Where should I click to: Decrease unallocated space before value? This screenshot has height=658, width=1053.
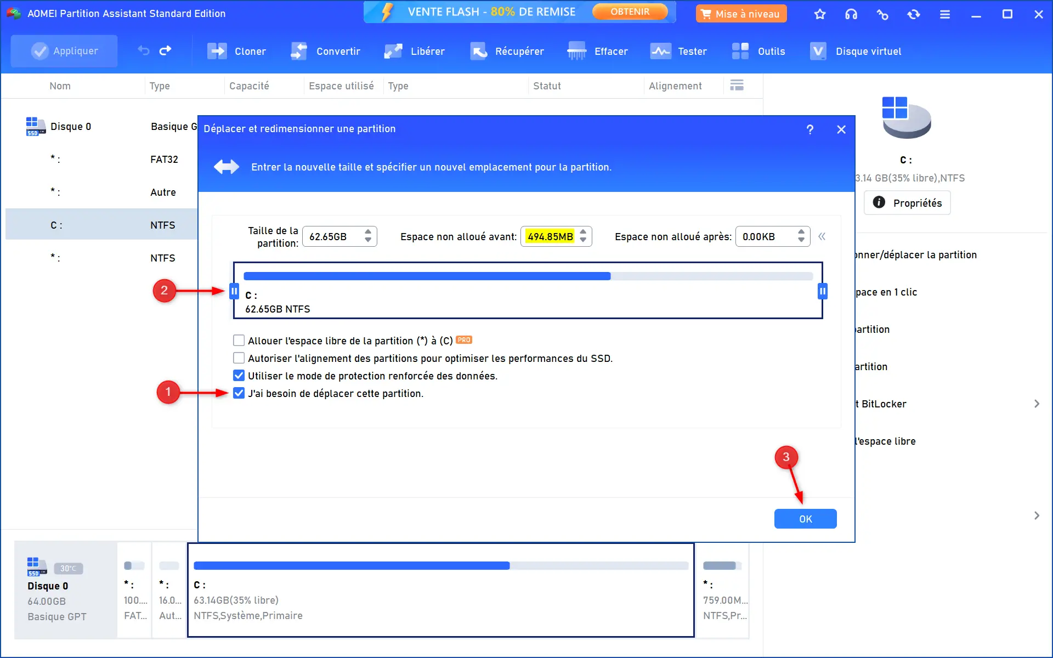[x=583, y=240]
